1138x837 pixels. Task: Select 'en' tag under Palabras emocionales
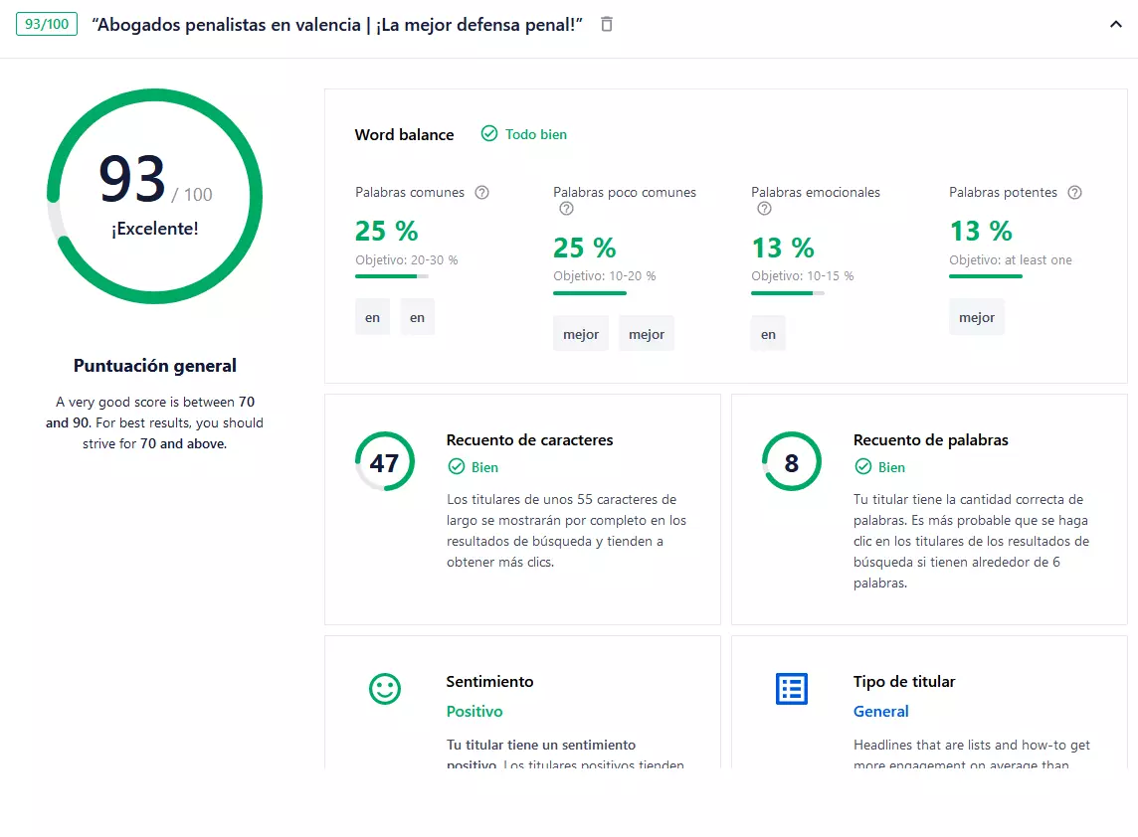(768, 334)
